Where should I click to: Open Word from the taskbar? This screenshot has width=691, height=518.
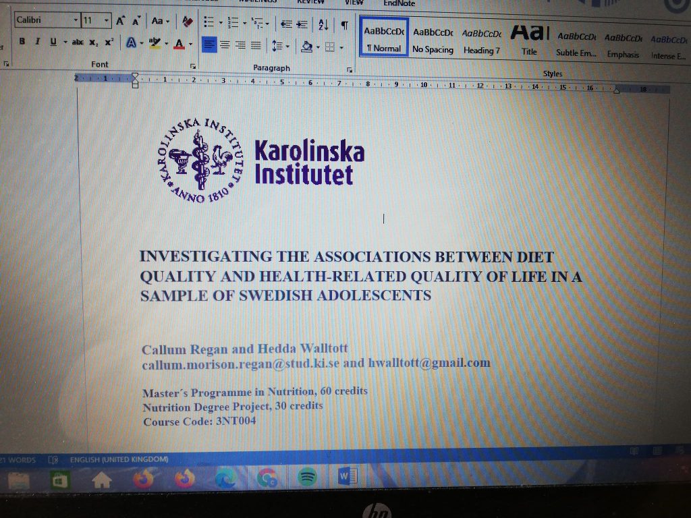pyautogui.click(x=348, y=476)
